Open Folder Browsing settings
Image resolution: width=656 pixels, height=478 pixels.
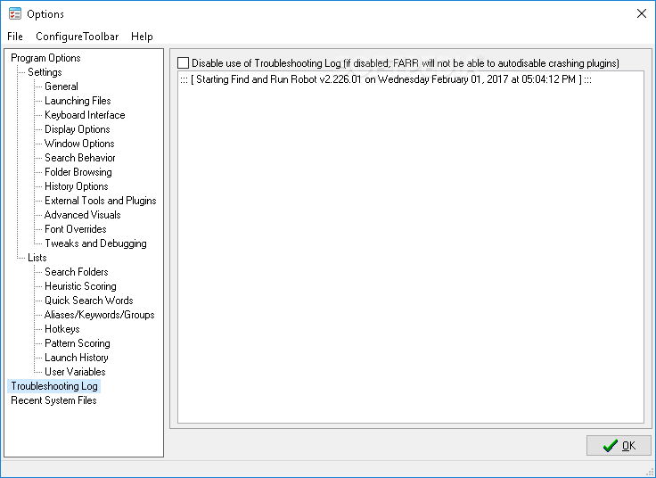78,171
